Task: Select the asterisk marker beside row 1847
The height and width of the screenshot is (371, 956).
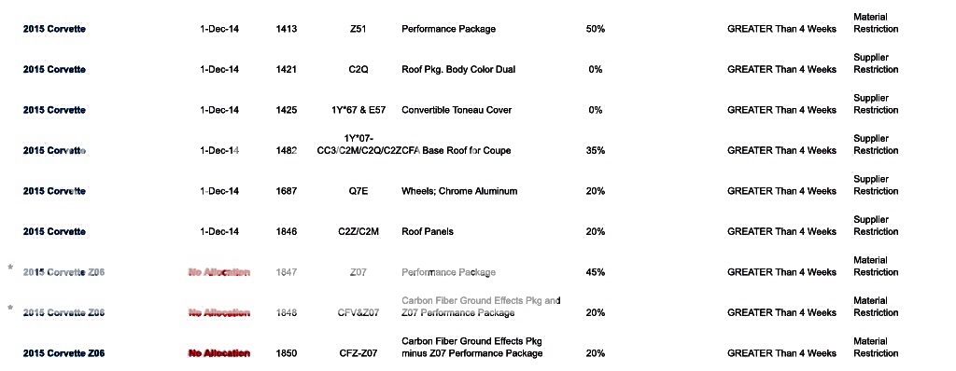Action: point(10,268)
